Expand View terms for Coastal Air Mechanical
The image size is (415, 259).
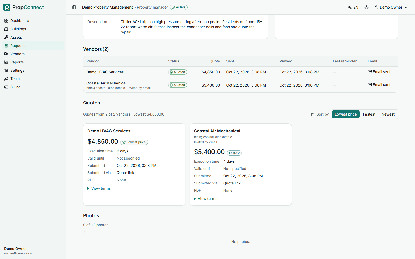click(206, 199)
